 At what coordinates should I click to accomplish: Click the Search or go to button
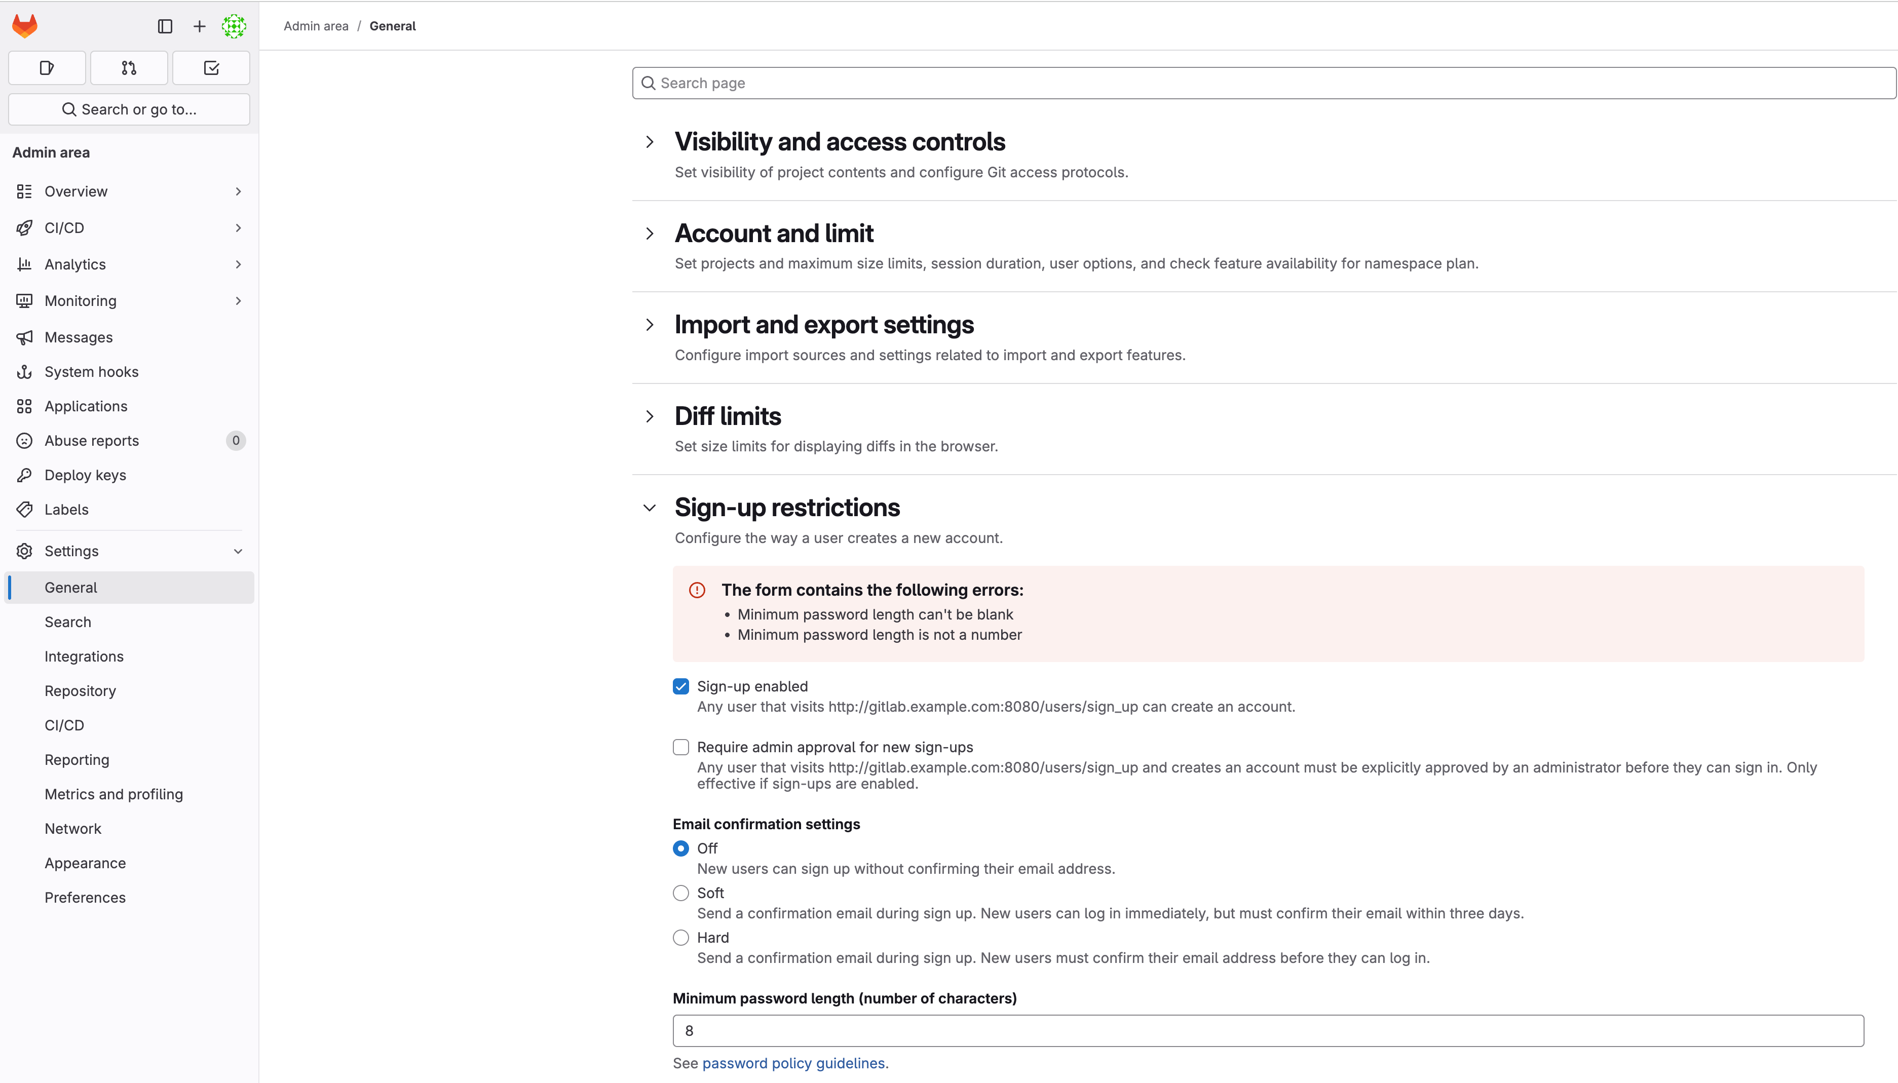[129, 109]
